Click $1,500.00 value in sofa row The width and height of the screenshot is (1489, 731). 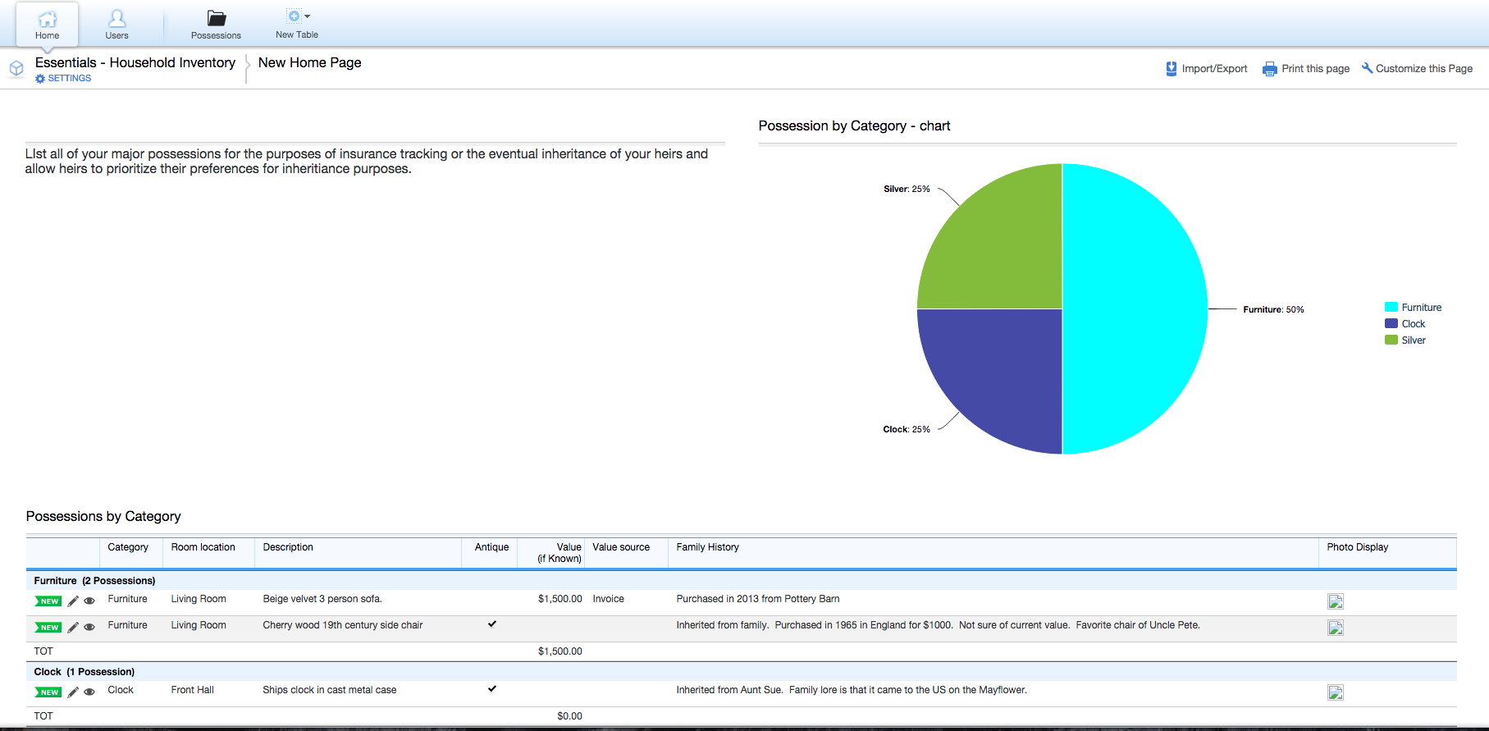(x=560, y=599)
